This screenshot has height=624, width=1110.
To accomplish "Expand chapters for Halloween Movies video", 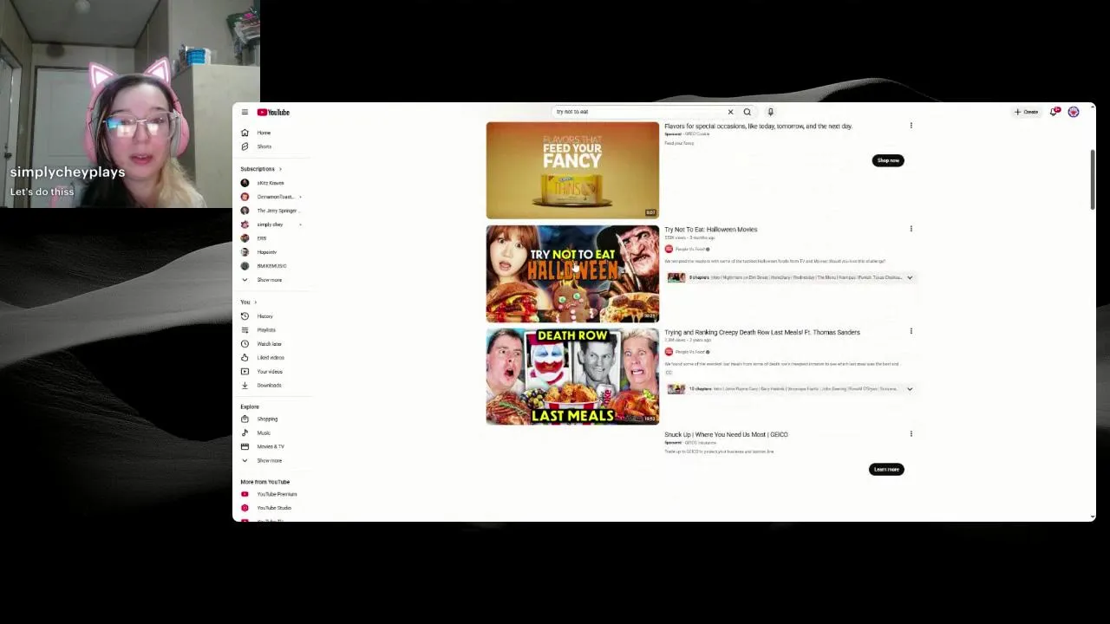I will (x=910, y=277).
